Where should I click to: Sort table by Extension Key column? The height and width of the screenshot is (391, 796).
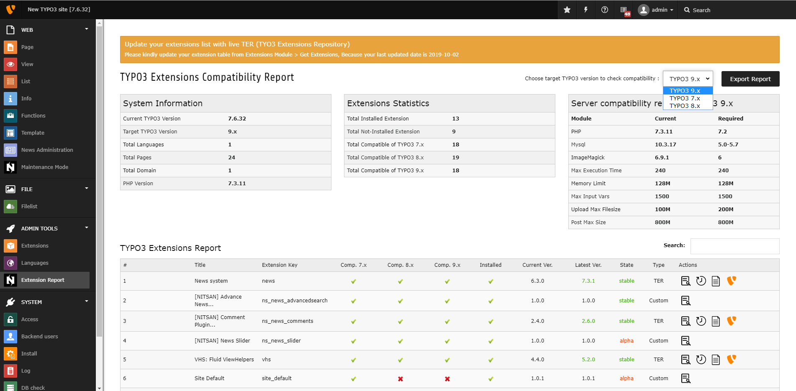[280, 265]
